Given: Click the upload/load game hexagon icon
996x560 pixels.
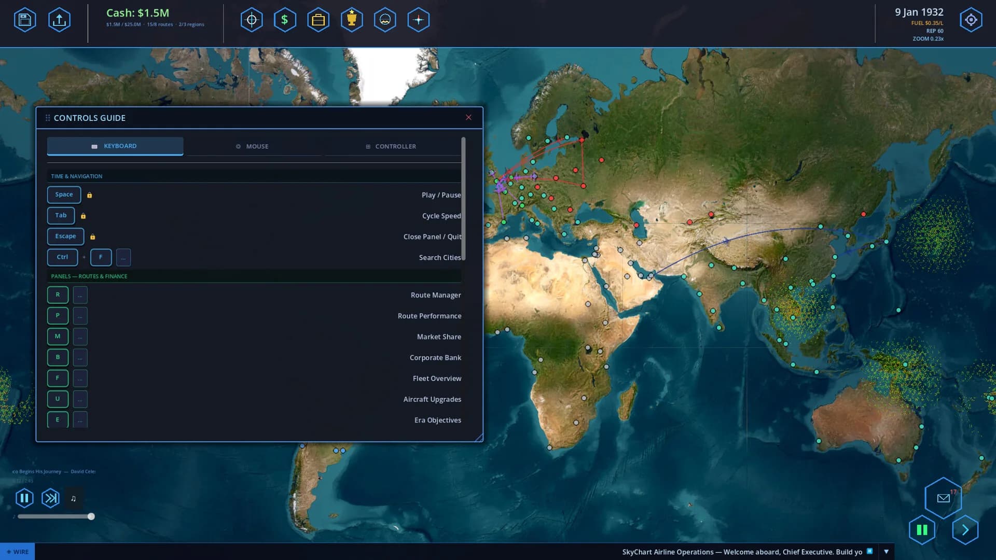Looking at the screenshot, I should pos(59,20).
